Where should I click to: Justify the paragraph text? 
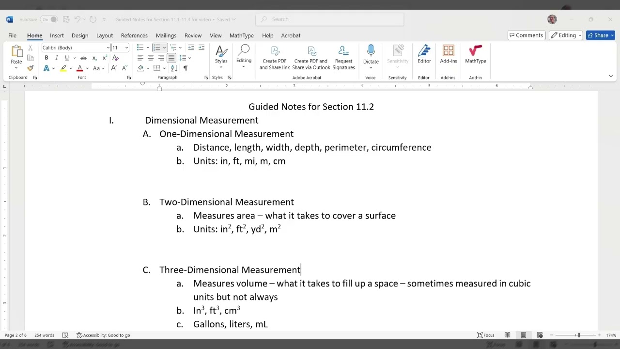pos(171,58)
